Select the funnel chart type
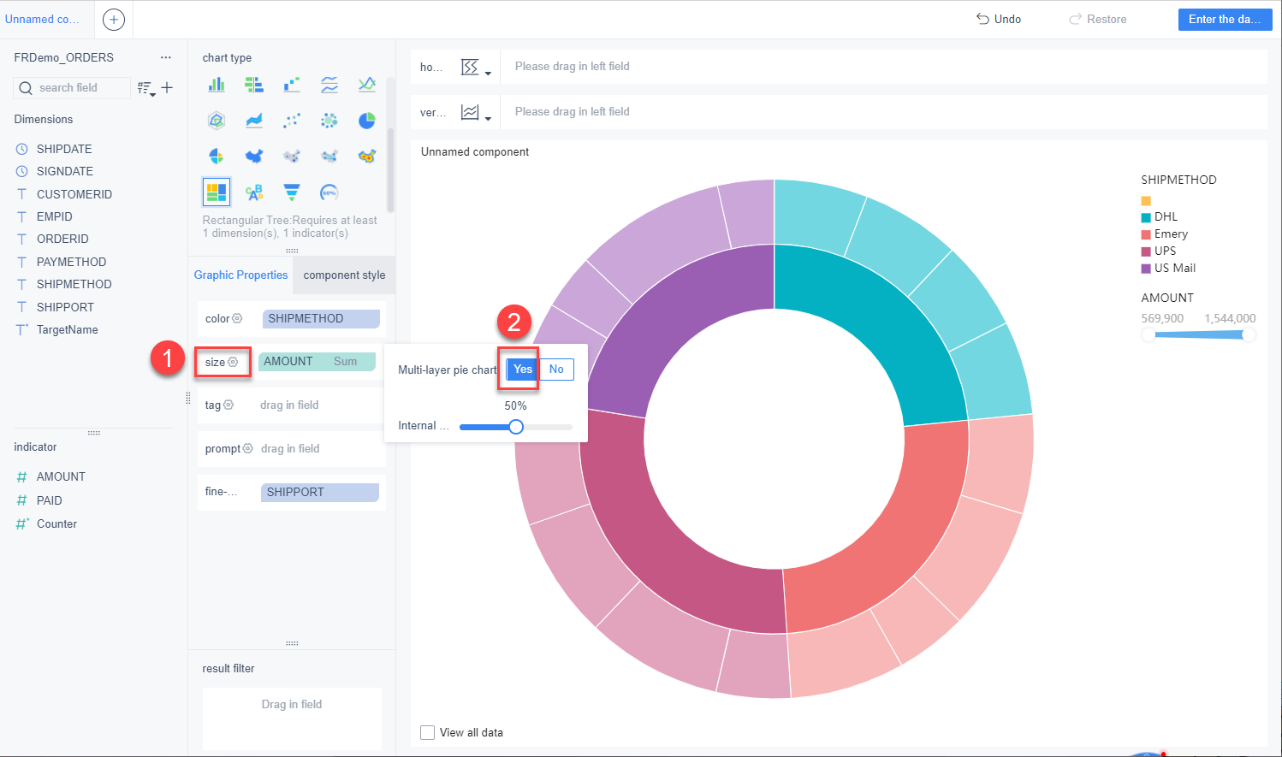This screenshot has height=757, width=1282. tap(292, 192)
